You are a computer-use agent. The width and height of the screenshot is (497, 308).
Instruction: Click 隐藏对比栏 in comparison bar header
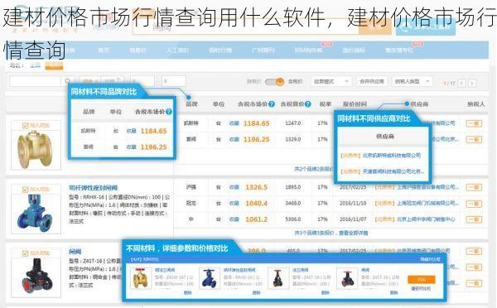(x=430, y=259)
